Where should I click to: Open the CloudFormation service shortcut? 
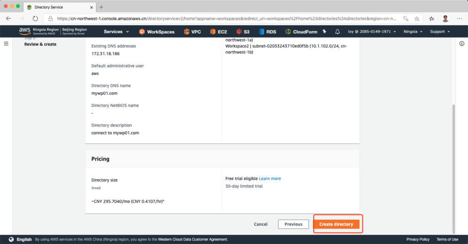pyautogui.click(x=301, y=32)
